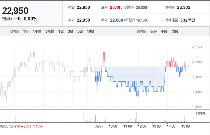Click the red up-triangle next to 250
210x135 pixels.
(x=22, y=126)
